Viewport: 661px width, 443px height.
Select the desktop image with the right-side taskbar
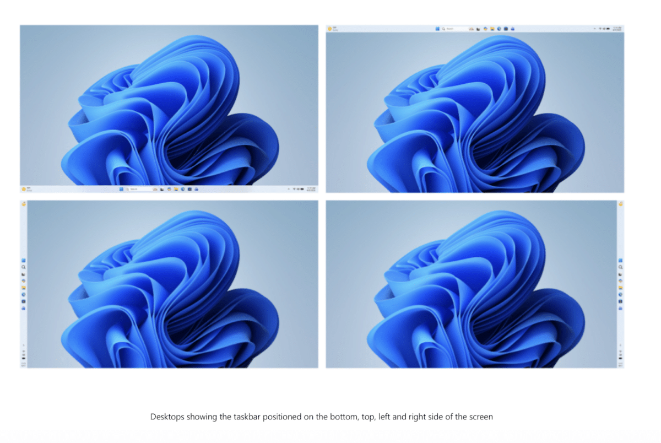point(471,284)
